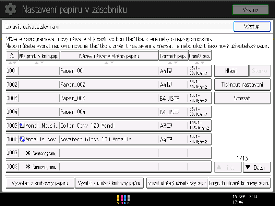
Task: Go to next page with Další
Action: (256, 167)
